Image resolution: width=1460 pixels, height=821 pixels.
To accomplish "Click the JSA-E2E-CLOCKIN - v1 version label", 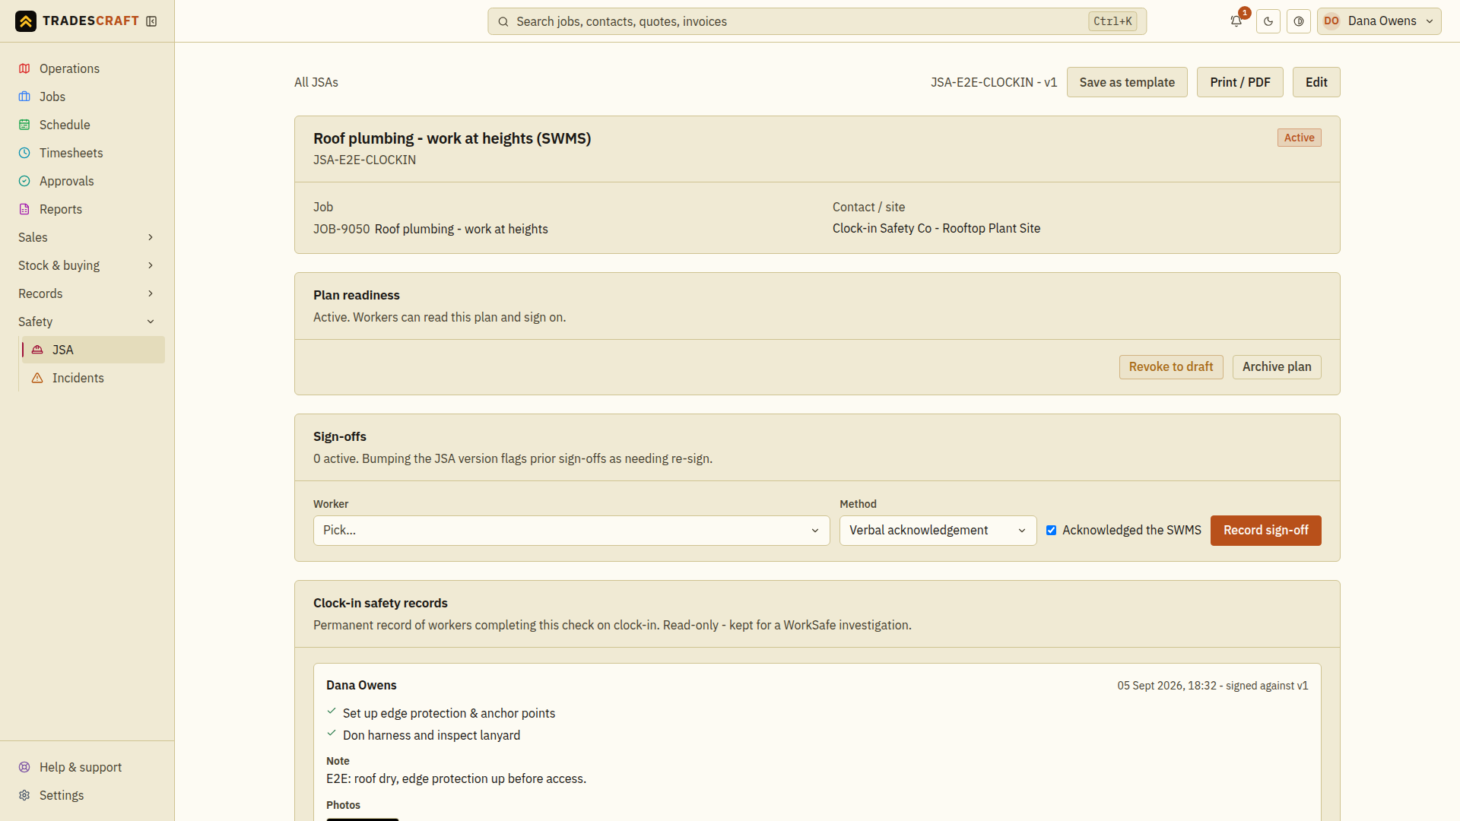I will click(x=994, y=82).
